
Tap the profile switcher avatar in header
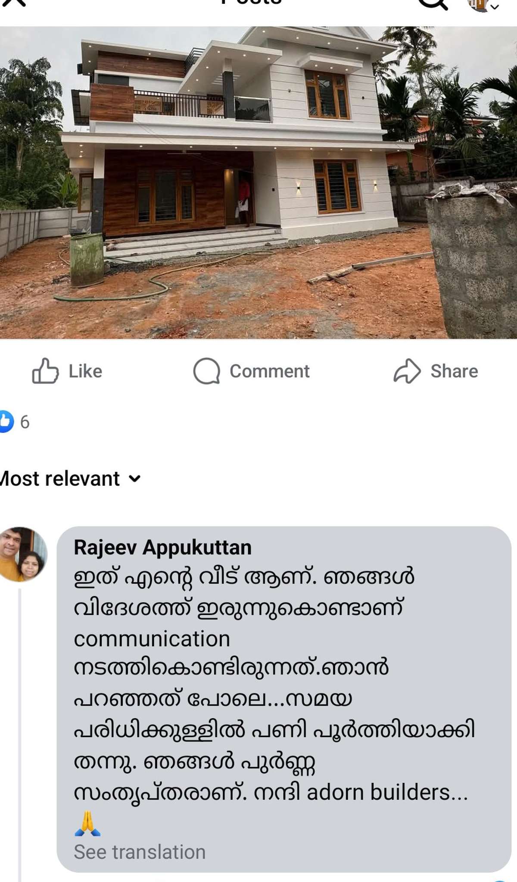(479, 4)
